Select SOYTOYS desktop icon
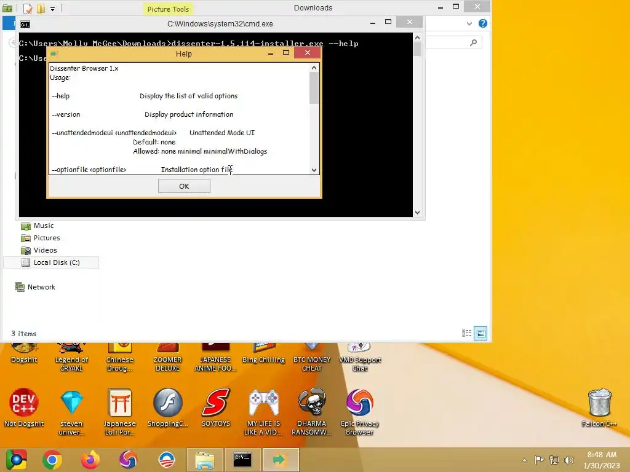Image resolution: width=630 pixels, height=472 pixels. [216, 407]
